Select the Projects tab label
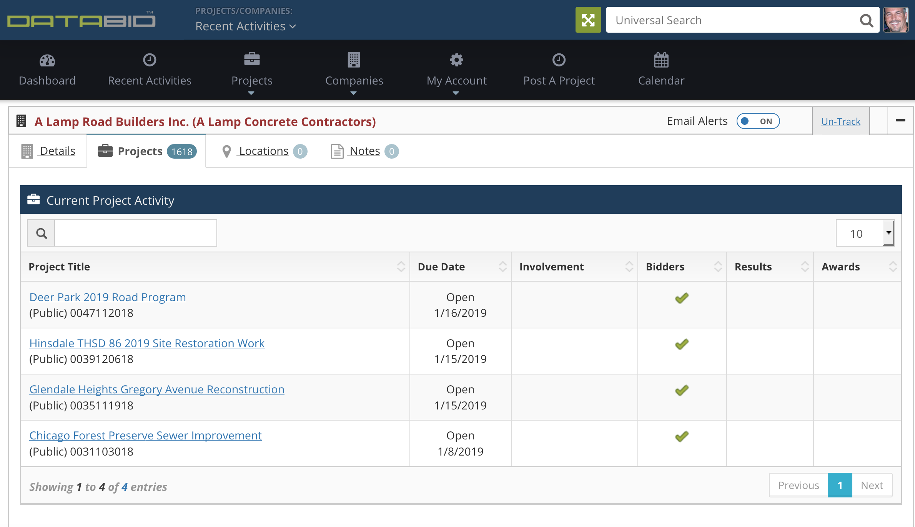The width and height of the screenshot is (915, 527). coord(140,151)
